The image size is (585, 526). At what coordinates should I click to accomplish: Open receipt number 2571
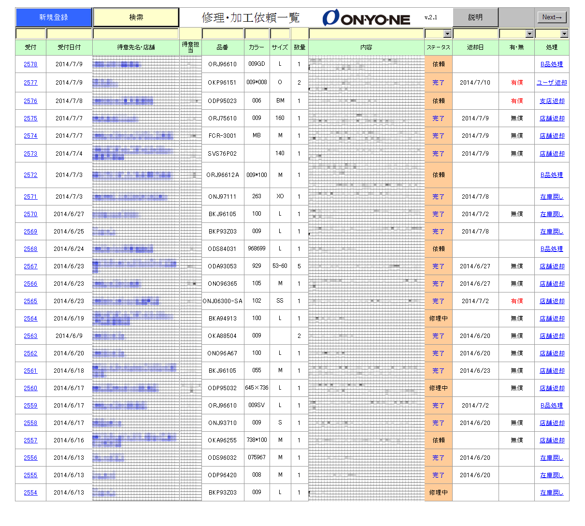coord(30,197)
